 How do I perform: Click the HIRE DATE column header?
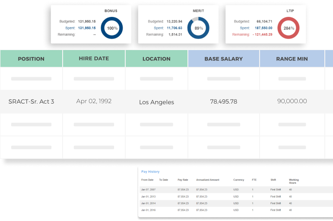pyautogui.click(x=94, y=59)
